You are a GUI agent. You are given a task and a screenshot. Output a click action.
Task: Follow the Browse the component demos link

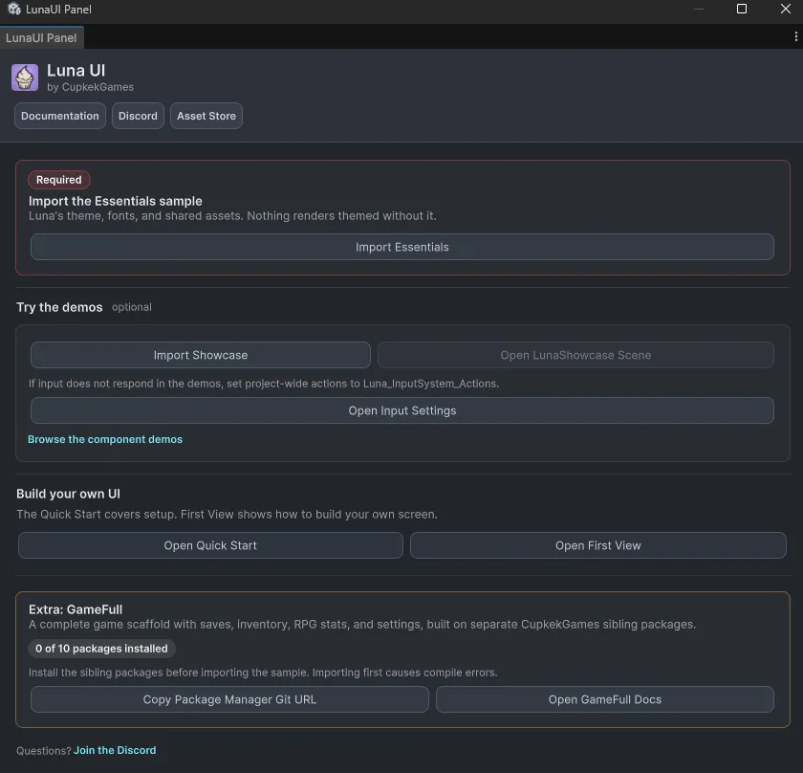click(105, 439)
